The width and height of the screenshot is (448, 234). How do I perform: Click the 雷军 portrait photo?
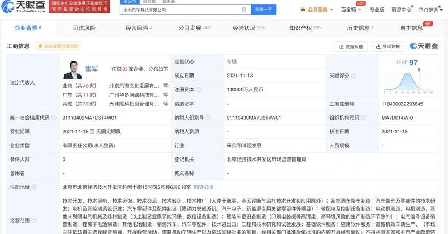73,69
